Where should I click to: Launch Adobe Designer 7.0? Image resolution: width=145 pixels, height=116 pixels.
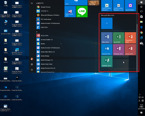point(49,60)
